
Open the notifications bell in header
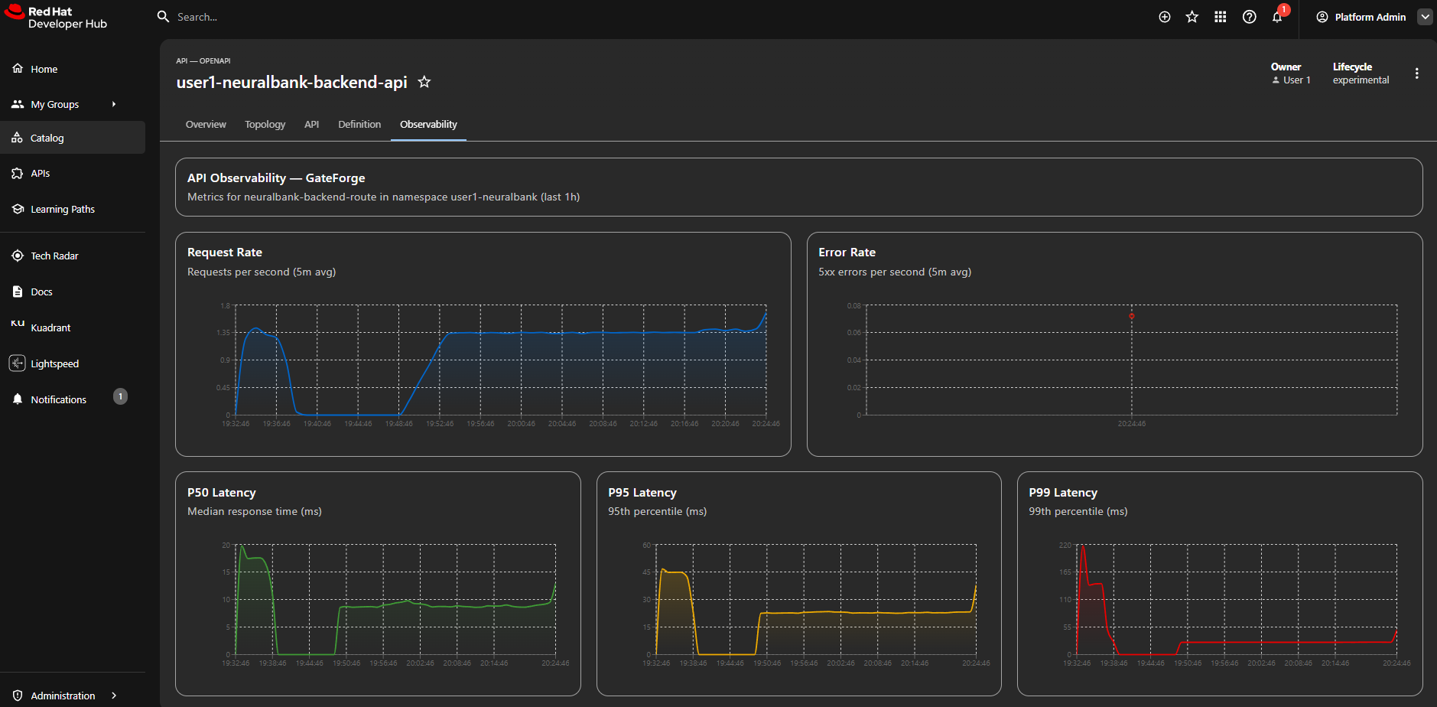pyautogui.click(x=1277, y=18)
